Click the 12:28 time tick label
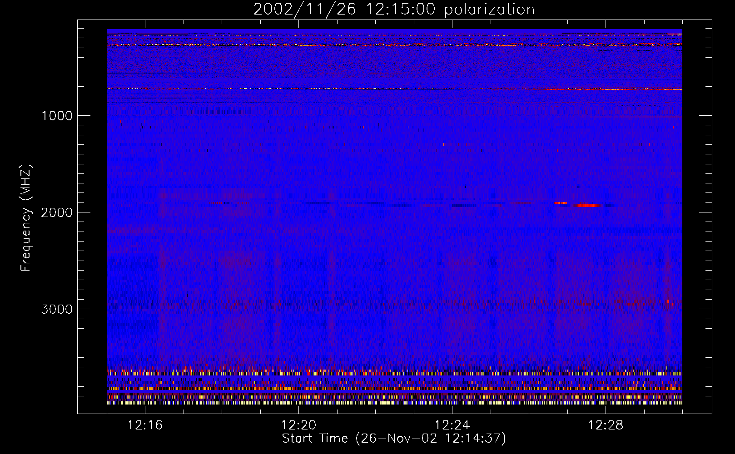735x454 pixels. [606, 425]
